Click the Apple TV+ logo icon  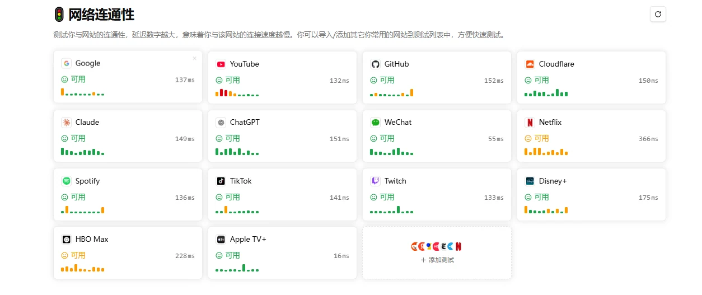221,239
